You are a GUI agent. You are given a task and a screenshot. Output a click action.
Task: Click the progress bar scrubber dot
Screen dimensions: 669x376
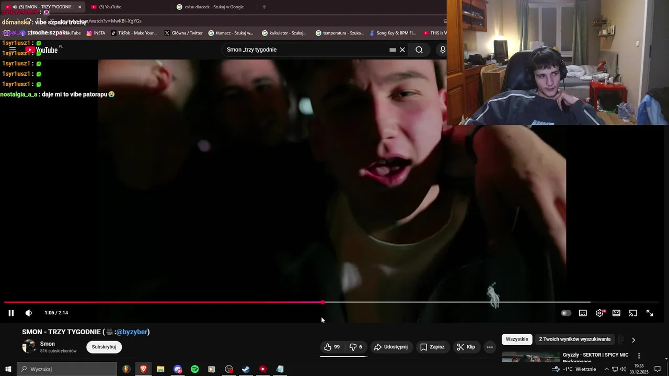[322, 302]
